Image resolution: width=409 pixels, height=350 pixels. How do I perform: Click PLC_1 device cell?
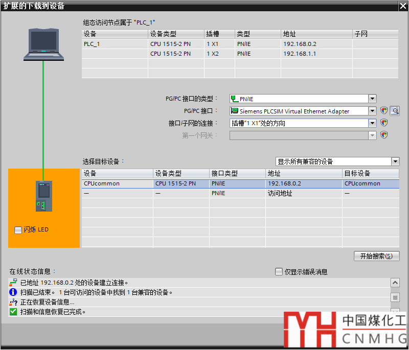[x=115, y=44]
